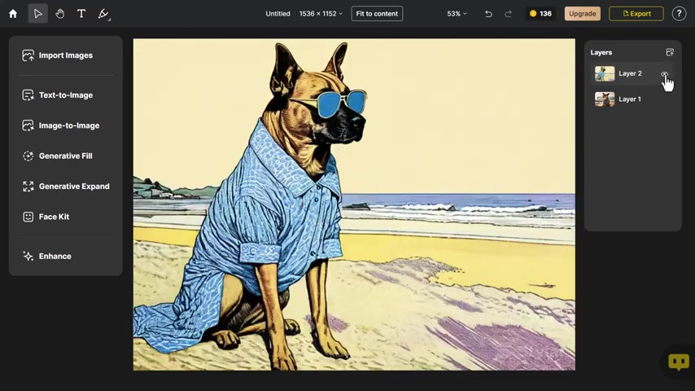695x391 pixels.
Task: Activate the Hand pan tool
Action: (x=60, y=14)
